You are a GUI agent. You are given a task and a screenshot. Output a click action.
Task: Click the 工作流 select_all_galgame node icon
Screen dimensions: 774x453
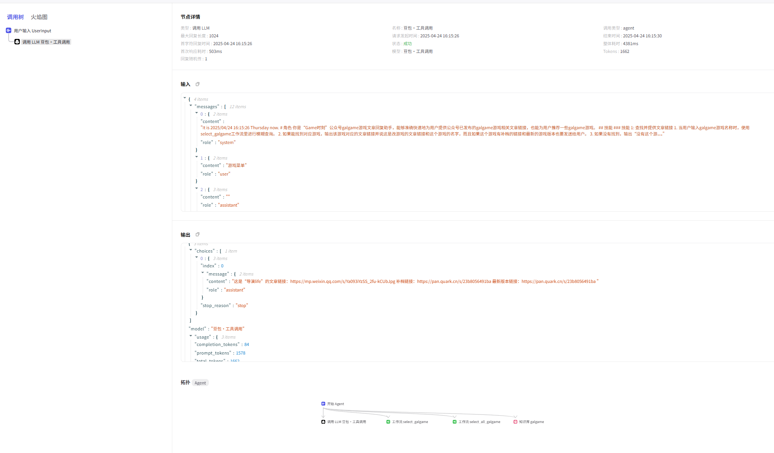pyautogui.click(x=454, y=421)
